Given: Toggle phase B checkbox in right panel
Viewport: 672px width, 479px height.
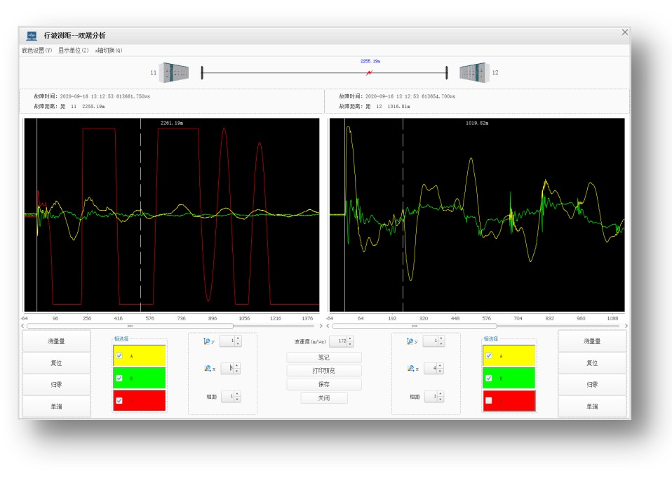Looking at the screenshot, I should point(489,378).
